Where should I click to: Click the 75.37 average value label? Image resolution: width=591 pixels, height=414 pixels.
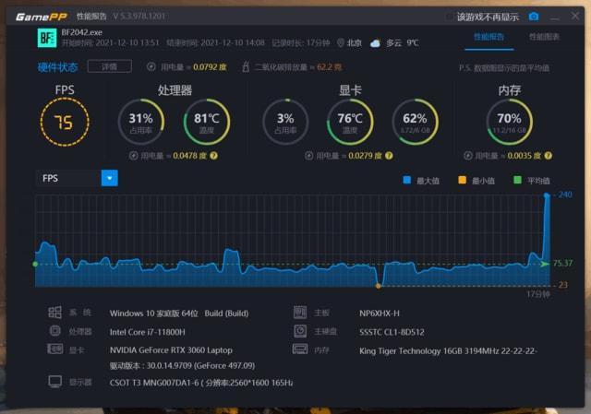tap(562, 263)
